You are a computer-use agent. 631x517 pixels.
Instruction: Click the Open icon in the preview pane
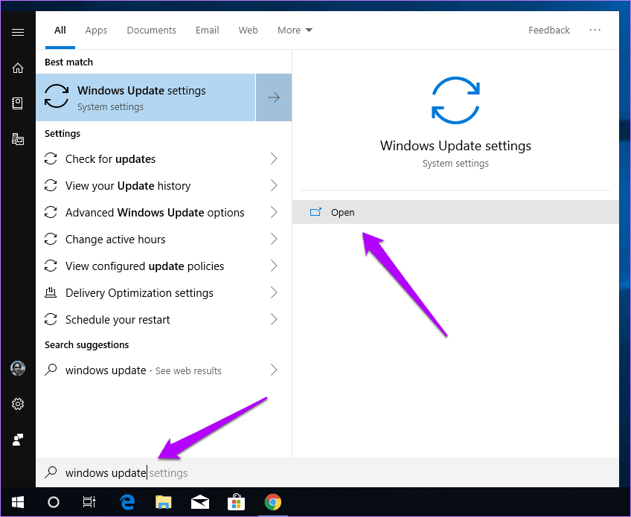pos(315,212)
